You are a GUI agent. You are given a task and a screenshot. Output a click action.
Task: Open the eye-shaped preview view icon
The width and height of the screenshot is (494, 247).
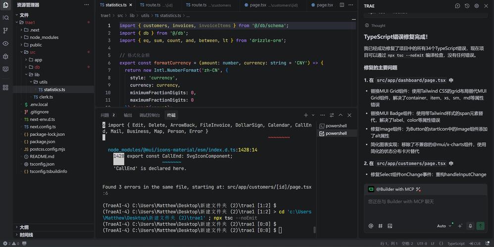pos(5,43)
